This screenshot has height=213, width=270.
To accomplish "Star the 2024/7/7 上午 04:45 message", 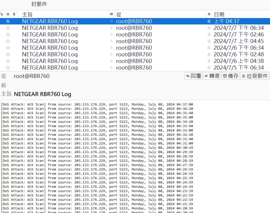I will point(8,41).
